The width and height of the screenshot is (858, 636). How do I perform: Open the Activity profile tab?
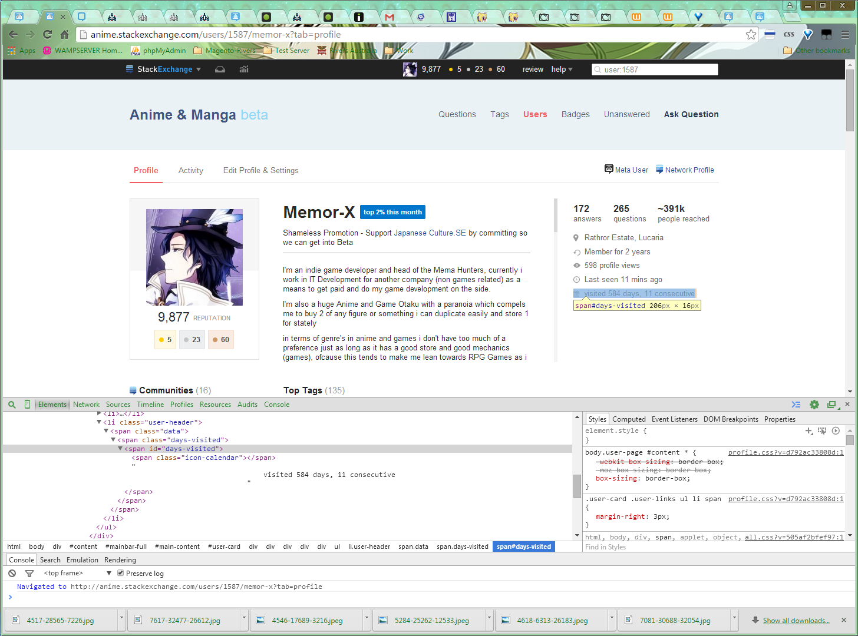(x=191, y=171)
